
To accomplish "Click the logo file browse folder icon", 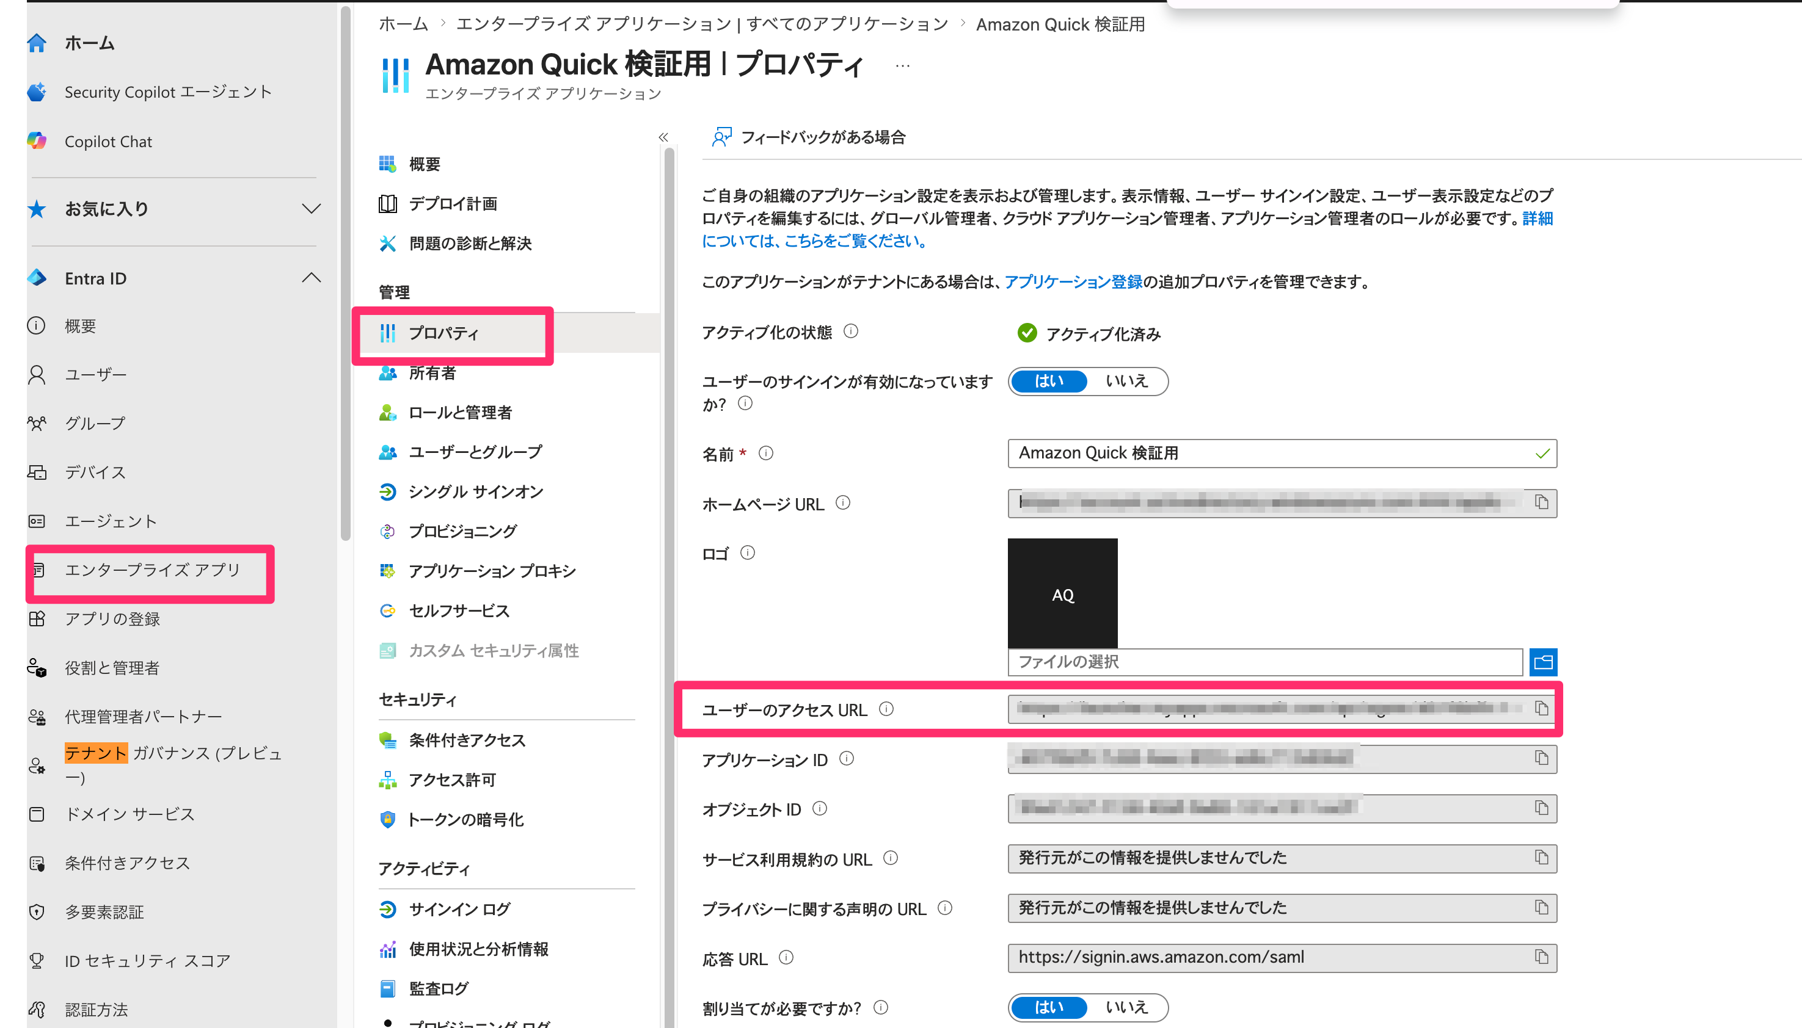I will (x=1543, y=662).
